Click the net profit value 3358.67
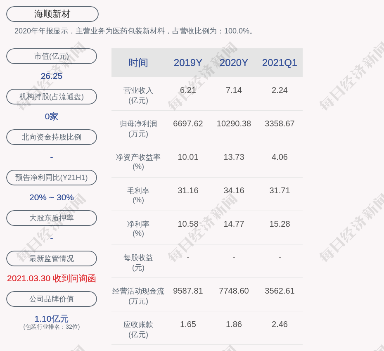The height and width of the screenshot is (351, 384). click(x=280, y=124)
